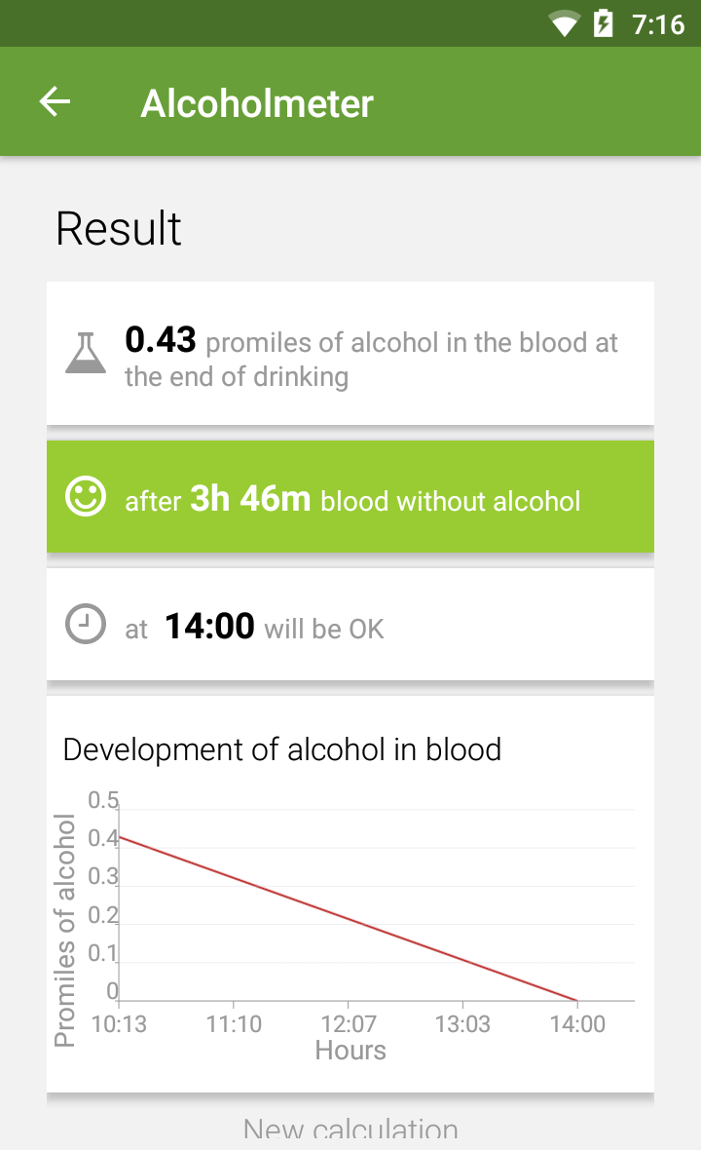Tap the Wi-Fi status icon
Image resolution: width=701 pixels, height=1150 pixels.
point(564,24)
